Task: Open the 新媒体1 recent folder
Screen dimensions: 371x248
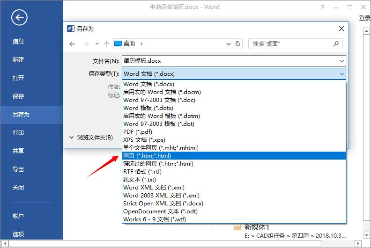Action: tap(257, 227)
